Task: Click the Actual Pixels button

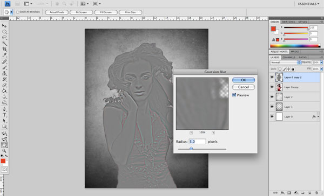Action: point(57,12)
